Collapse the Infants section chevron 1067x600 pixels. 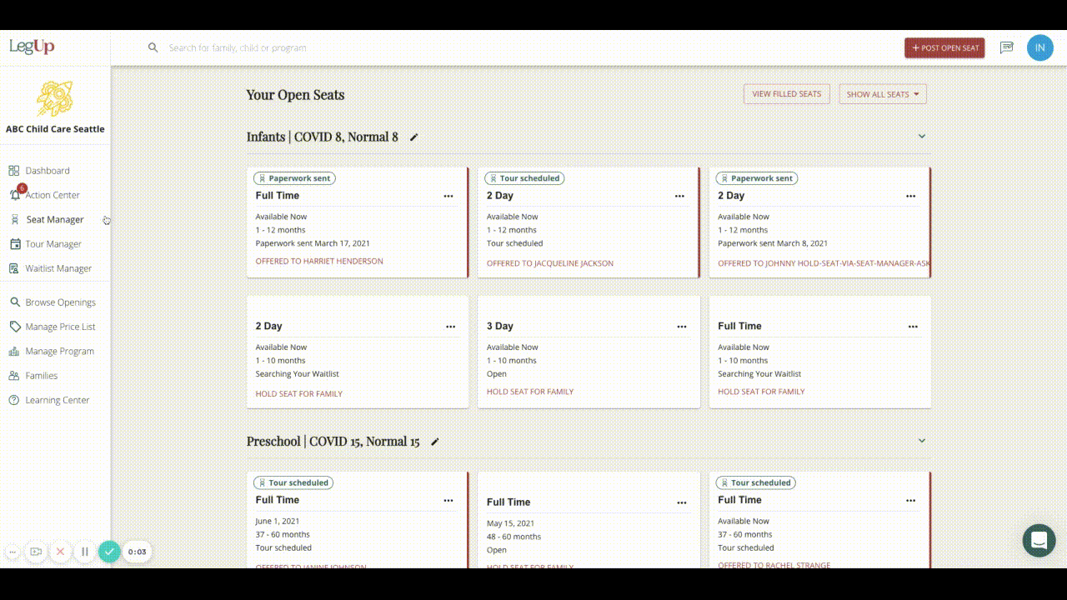pyautogui.click(x=922, y=137)
